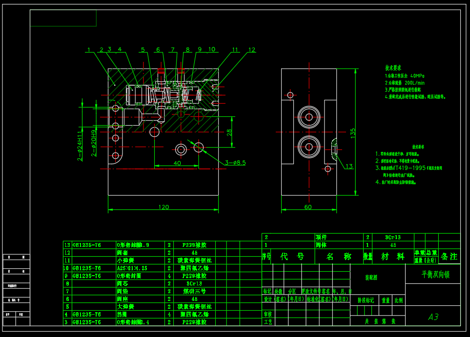Click the "2-ø20H9" dimension label
Image resolution: width=470 pixels, height=337 pixels.
(x=94, y=143)
